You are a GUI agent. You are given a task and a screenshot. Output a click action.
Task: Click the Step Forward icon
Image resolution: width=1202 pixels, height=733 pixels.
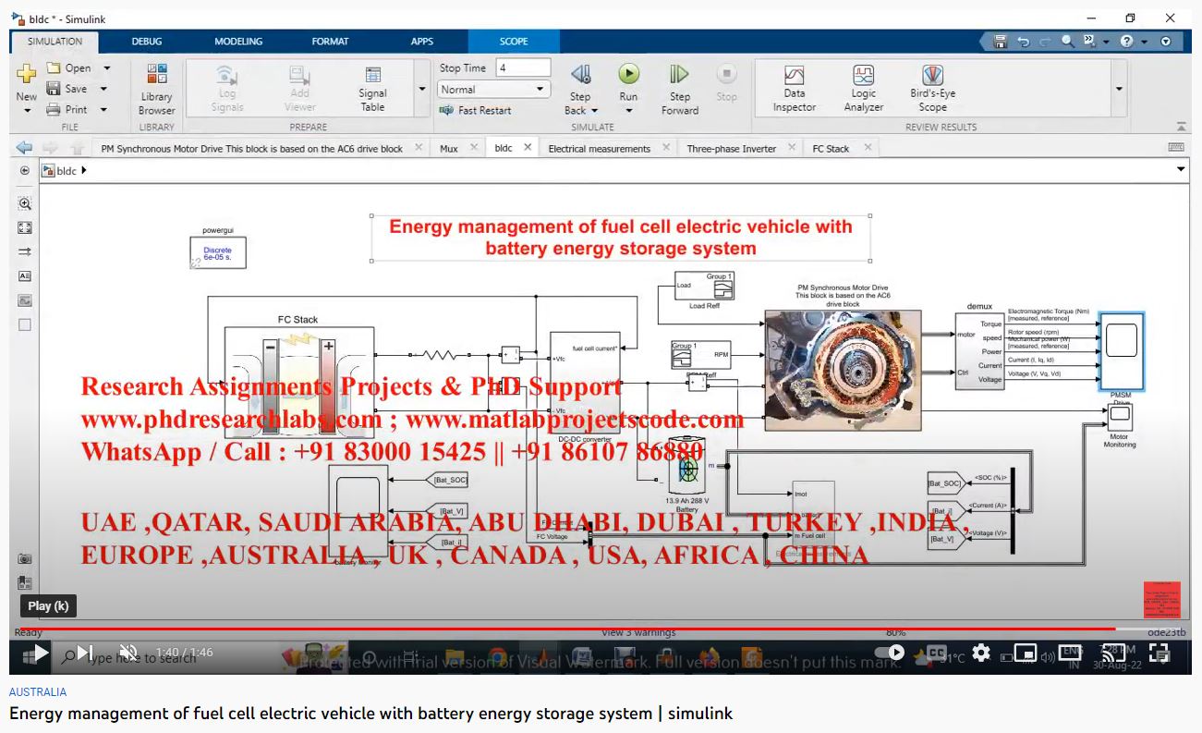(679, 75)
